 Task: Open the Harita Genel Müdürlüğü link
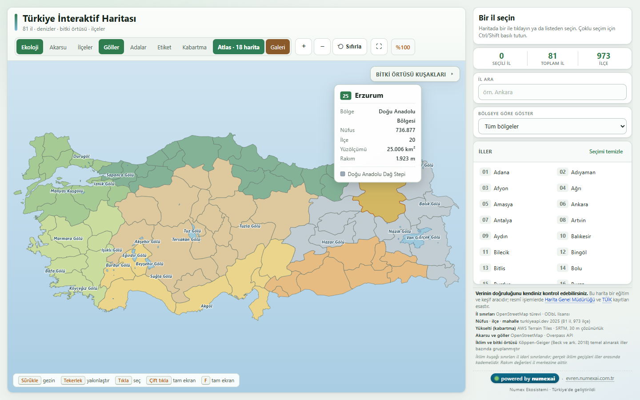click(x=570, y=300)
